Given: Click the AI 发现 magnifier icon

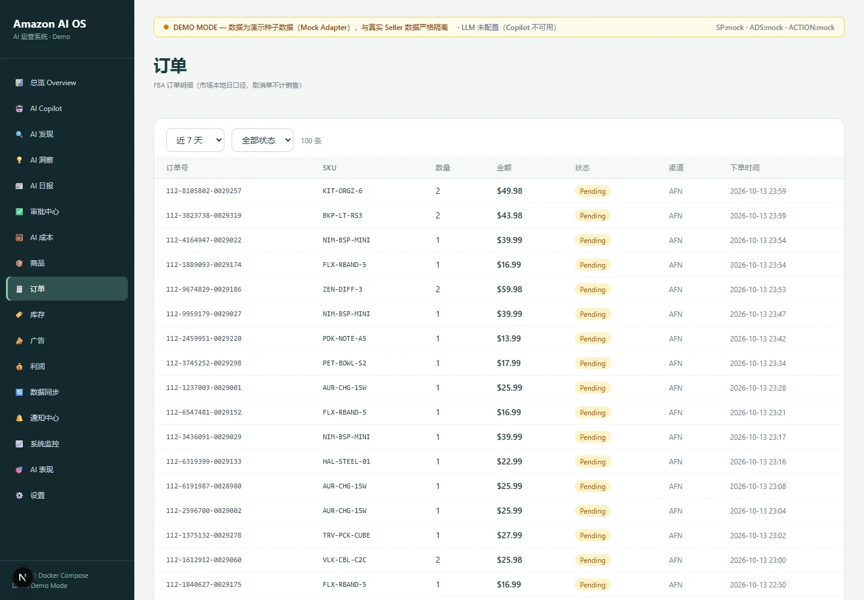Looking at the screenshot, I should pos(19,134).
